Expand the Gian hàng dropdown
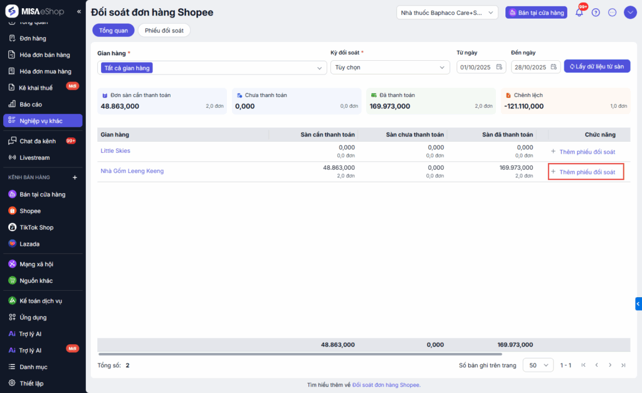Viewport: 642px width, 393px height. (x=320, y=68)
